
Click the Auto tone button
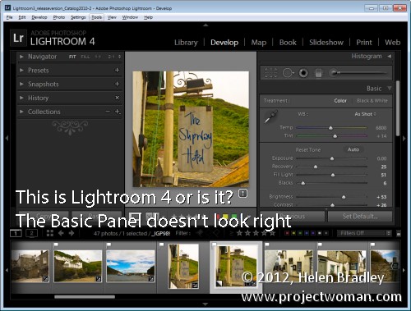(353, 149)
